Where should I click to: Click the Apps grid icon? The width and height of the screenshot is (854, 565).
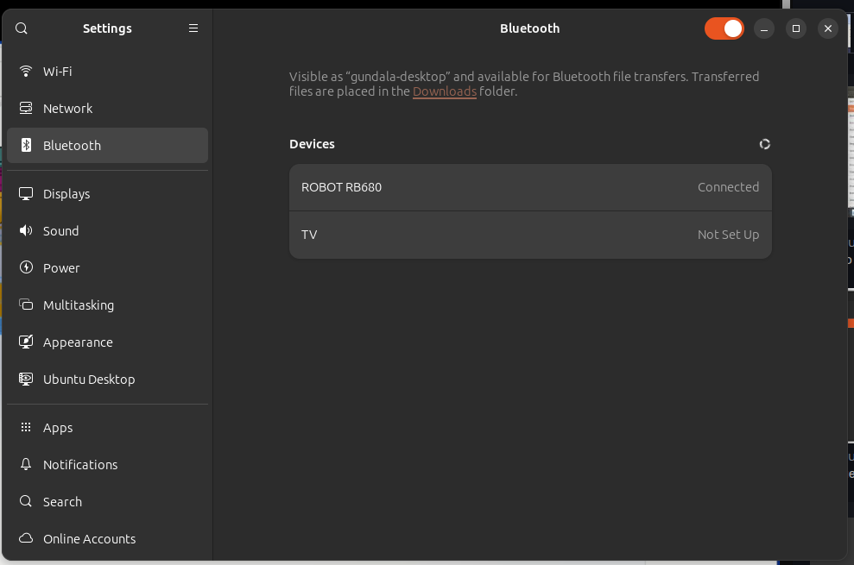click(26, 427)
